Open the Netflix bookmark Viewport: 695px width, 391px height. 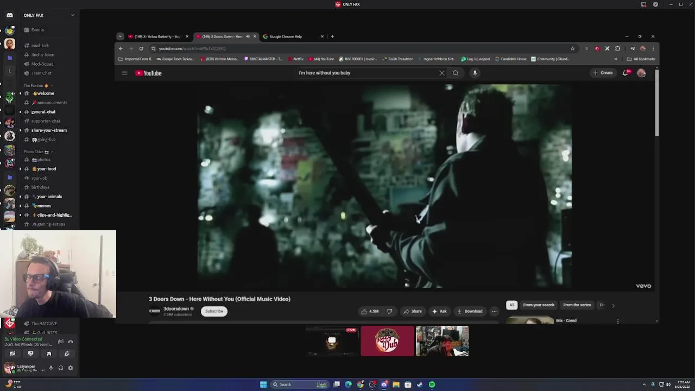pos(295,59)
